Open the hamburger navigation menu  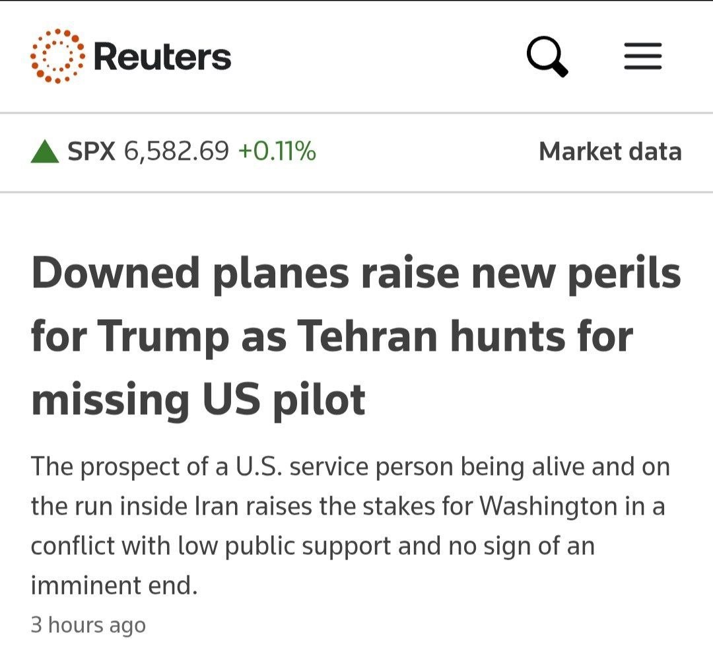coord(642,57)
